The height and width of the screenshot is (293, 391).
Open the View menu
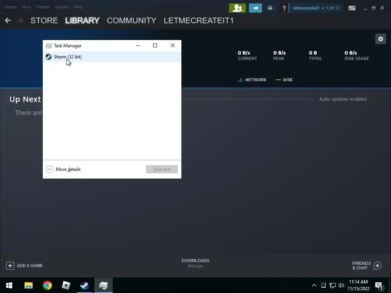point(26,7)
